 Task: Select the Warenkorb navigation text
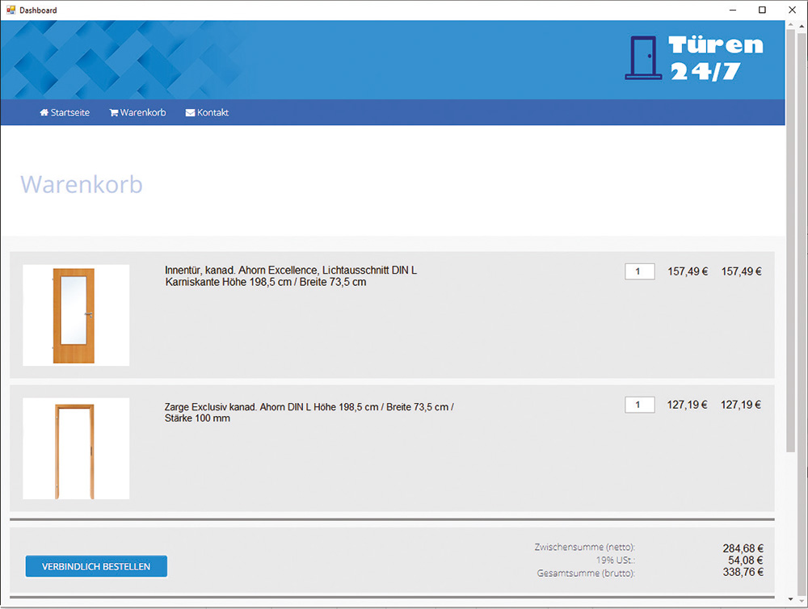coord(143,113)
